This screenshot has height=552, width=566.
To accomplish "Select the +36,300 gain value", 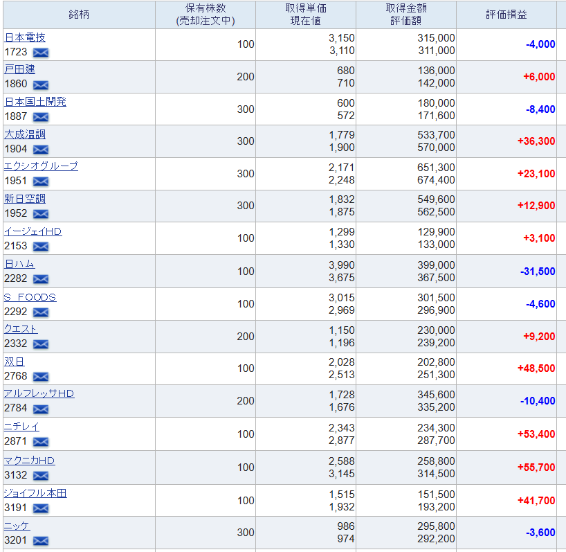I will click(536, 141).
